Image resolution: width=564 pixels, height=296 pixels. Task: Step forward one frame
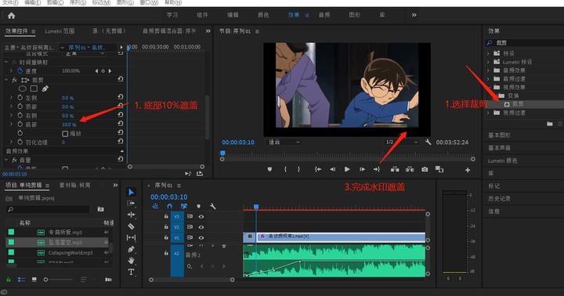point(362,169)
